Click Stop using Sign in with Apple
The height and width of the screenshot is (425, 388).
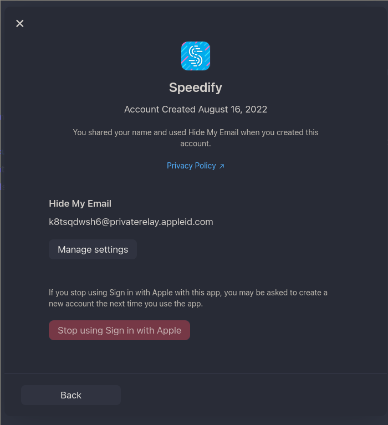119,330
